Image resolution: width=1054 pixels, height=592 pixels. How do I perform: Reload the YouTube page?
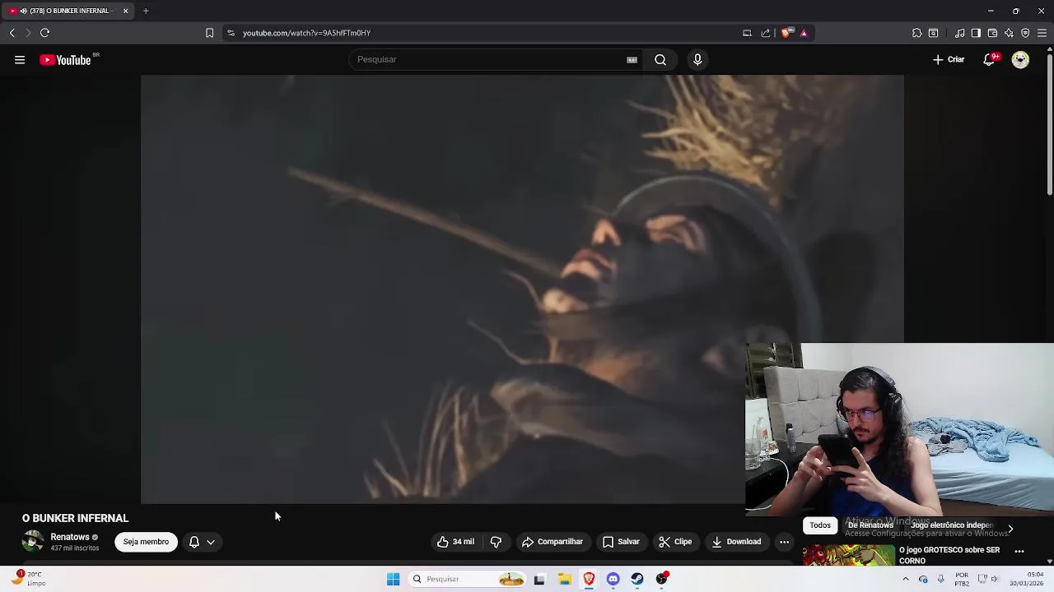pyautogui.click(x=45, y=33)
